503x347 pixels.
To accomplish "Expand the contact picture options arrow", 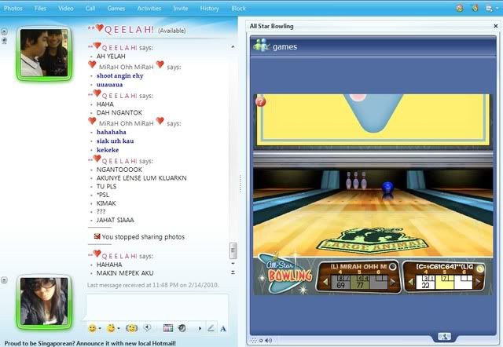I will click(4, 31).
